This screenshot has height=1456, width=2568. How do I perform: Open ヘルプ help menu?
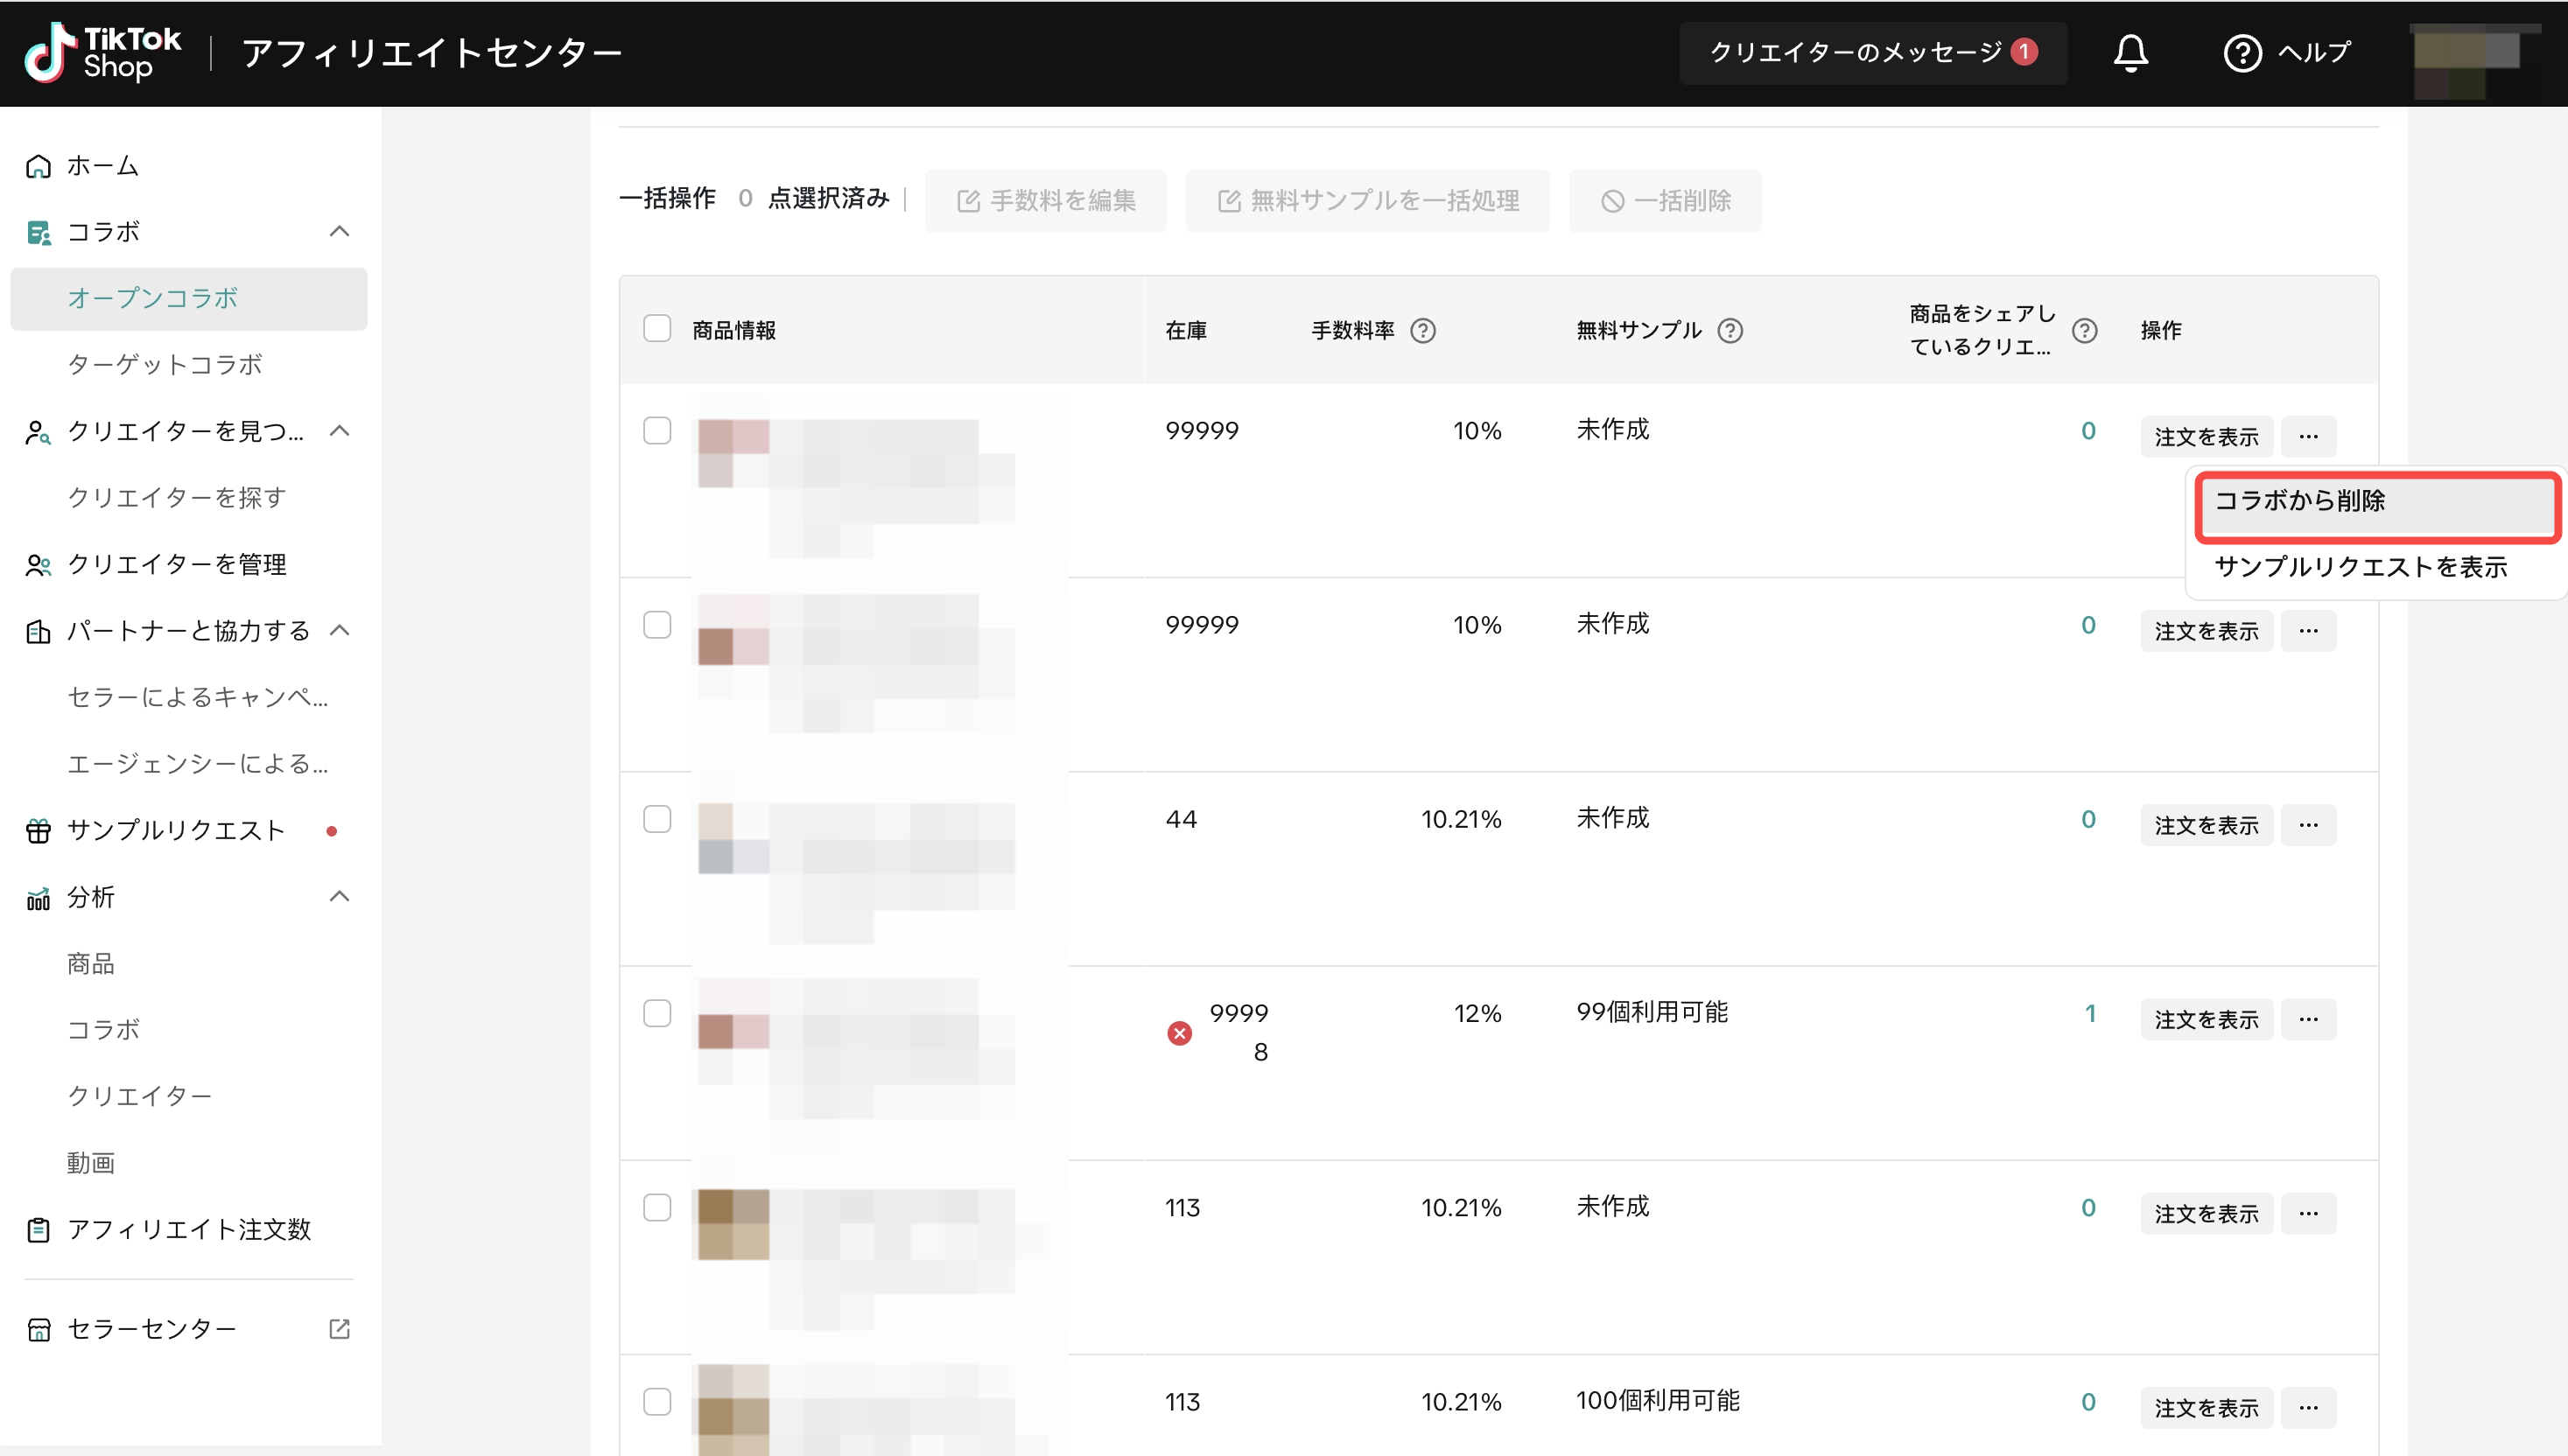pyautogui.click(x=2286, y=52)
